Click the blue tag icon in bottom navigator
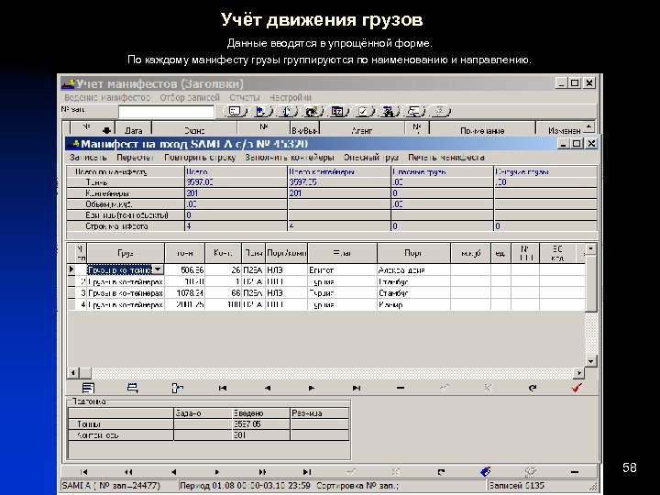660x495 pixels. coord(486,471)
